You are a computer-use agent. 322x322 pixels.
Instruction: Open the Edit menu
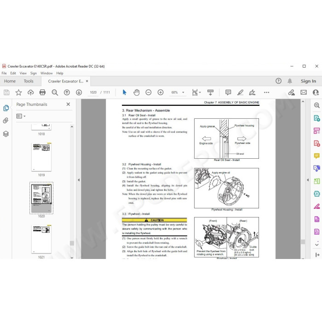click(13, 73)
